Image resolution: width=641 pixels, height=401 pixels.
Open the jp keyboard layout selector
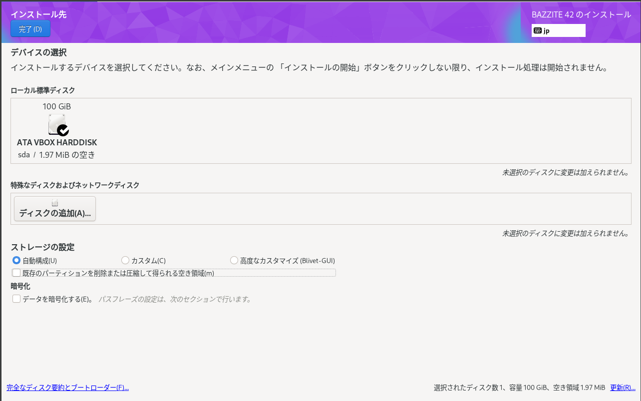558,30
